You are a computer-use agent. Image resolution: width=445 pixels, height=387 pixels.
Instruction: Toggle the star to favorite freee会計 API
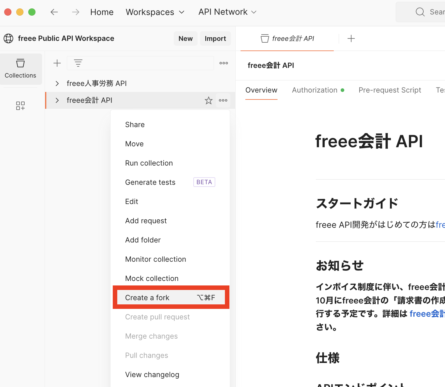208,100
